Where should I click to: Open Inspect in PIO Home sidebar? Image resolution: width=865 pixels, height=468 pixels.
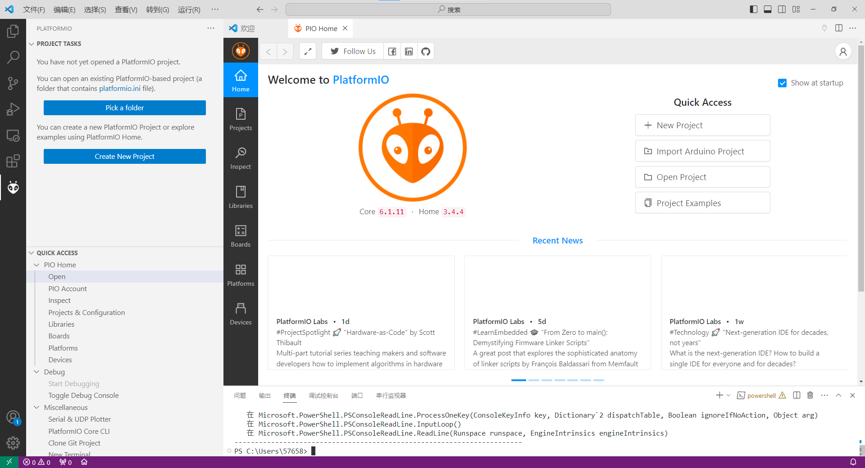pyautogui.click(x=241, y=158)
